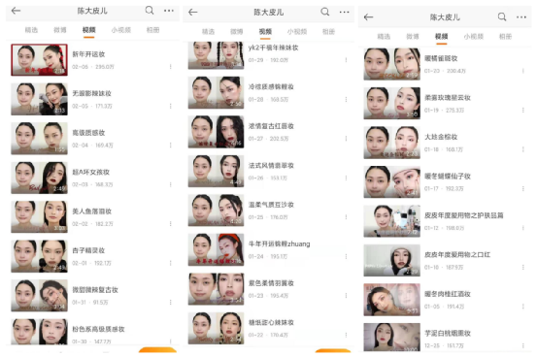This screenshot has height=357, width=537.
Task: Open more options for video 芋泥白桃烟熏妆
Action: coord(523,345)
